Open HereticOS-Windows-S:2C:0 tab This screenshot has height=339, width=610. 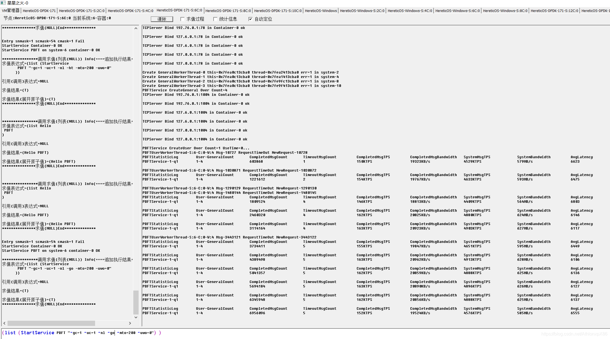(362, 11)
